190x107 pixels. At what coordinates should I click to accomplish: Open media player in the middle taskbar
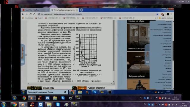click(32, 98)
